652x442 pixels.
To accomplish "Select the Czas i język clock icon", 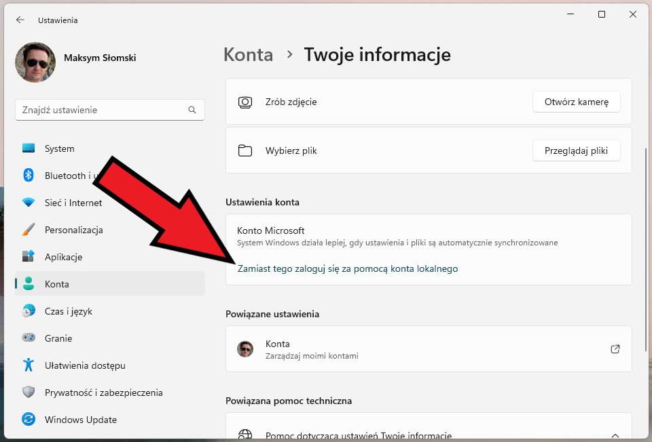I will [28, 311].
